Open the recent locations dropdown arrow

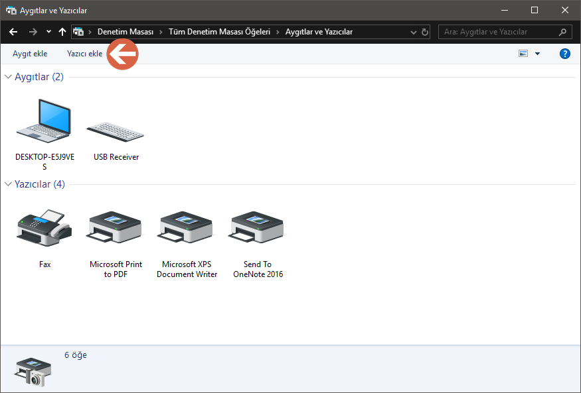tap(48, 32)
